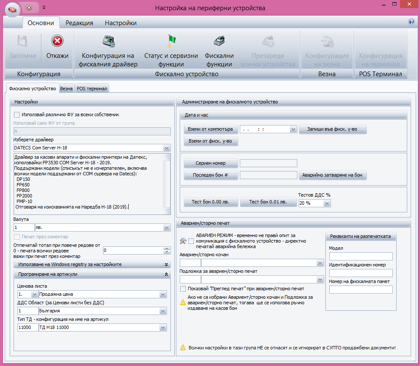The image size is (420, 366).
Task: Open the Валута currency dropdown
Action: click(167, 228)
